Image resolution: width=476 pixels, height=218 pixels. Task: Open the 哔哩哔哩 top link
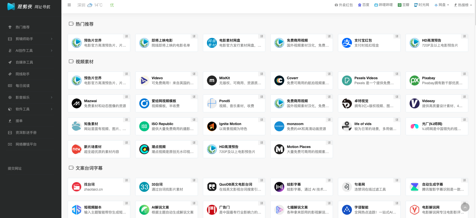pos(384,5)
